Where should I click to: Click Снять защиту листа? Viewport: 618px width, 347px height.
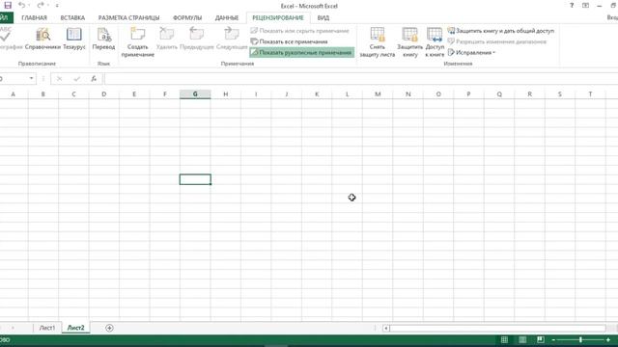tap(378, 42)
